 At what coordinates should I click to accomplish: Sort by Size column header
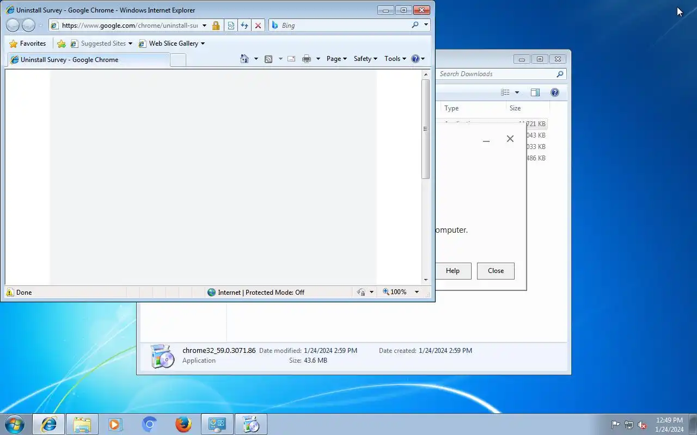[x=527, y=108]
